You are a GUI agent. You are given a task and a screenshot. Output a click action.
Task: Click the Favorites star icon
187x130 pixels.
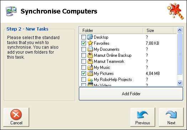90,43
